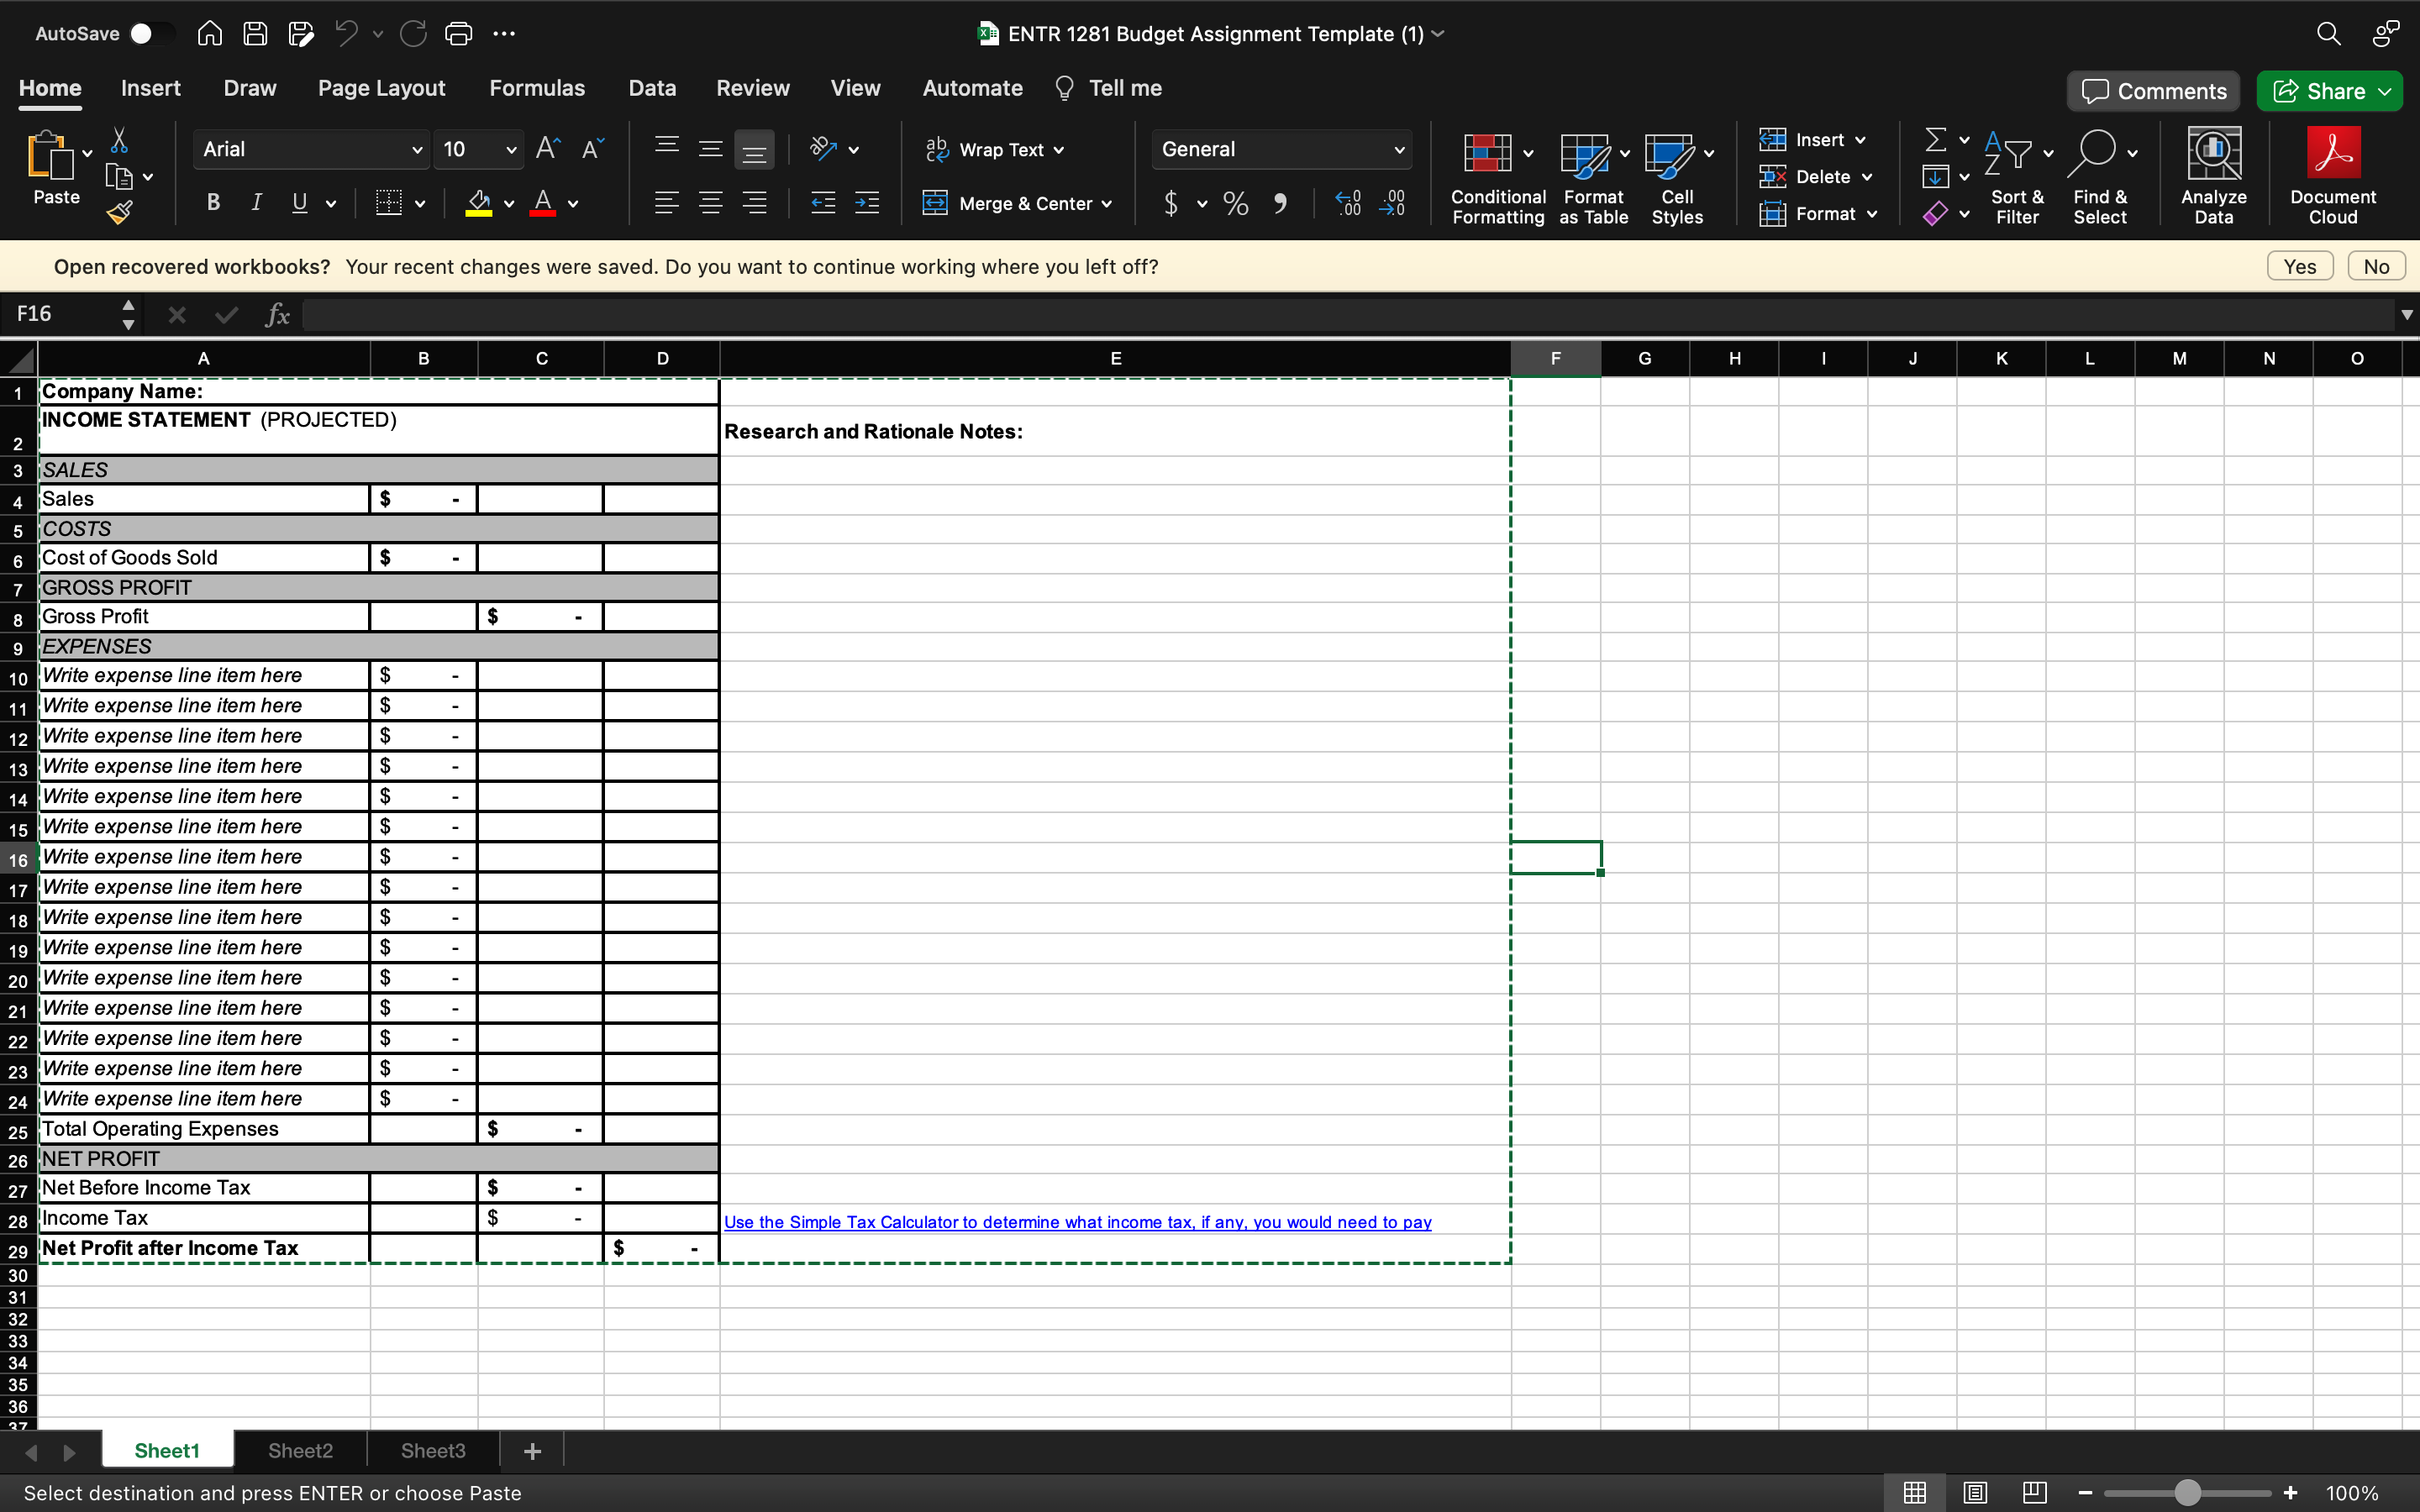2420x1512 pixels.
Task: Open the Automate ribbon tab
Action: click(x=972, y=88)
